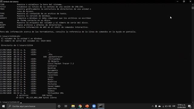Click the vertical scrollbar thumb

click(x=193, y=8)
